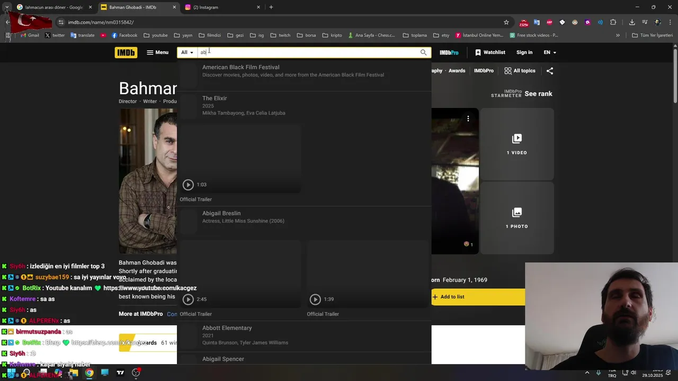This screenshot has width=678, height=381.
Task: Click Add to list button
Action: [478, 297]
